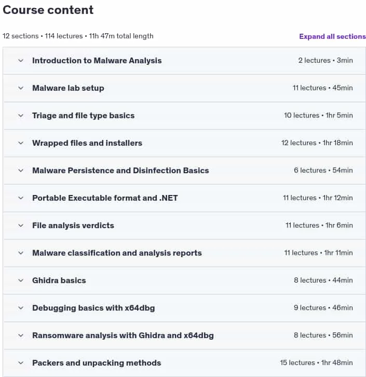Expand Malware classification and analysis reports chevron
This screenshot has width=366, height=377.
(x=21, y=253)
